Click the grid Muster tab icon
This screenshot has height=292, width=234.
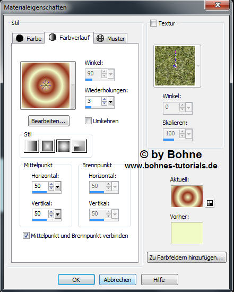tap(100, 38)
